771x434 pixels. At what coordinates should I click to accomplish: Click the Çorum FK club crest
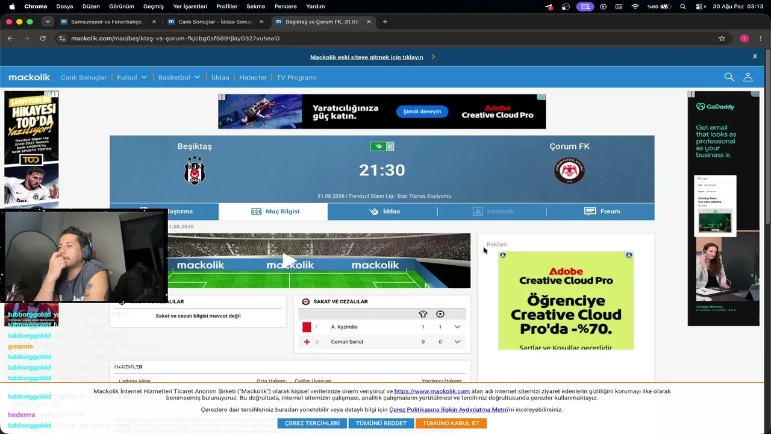click(x=569, y=171)
